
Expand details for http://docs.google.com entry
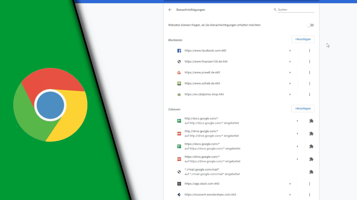(x=298, y=121)
